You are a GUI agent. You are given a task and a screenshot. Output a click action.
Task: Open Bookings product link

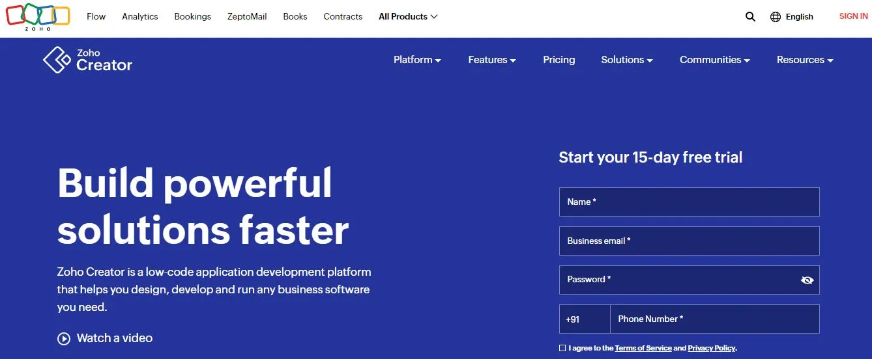click(x=192, y=16)
